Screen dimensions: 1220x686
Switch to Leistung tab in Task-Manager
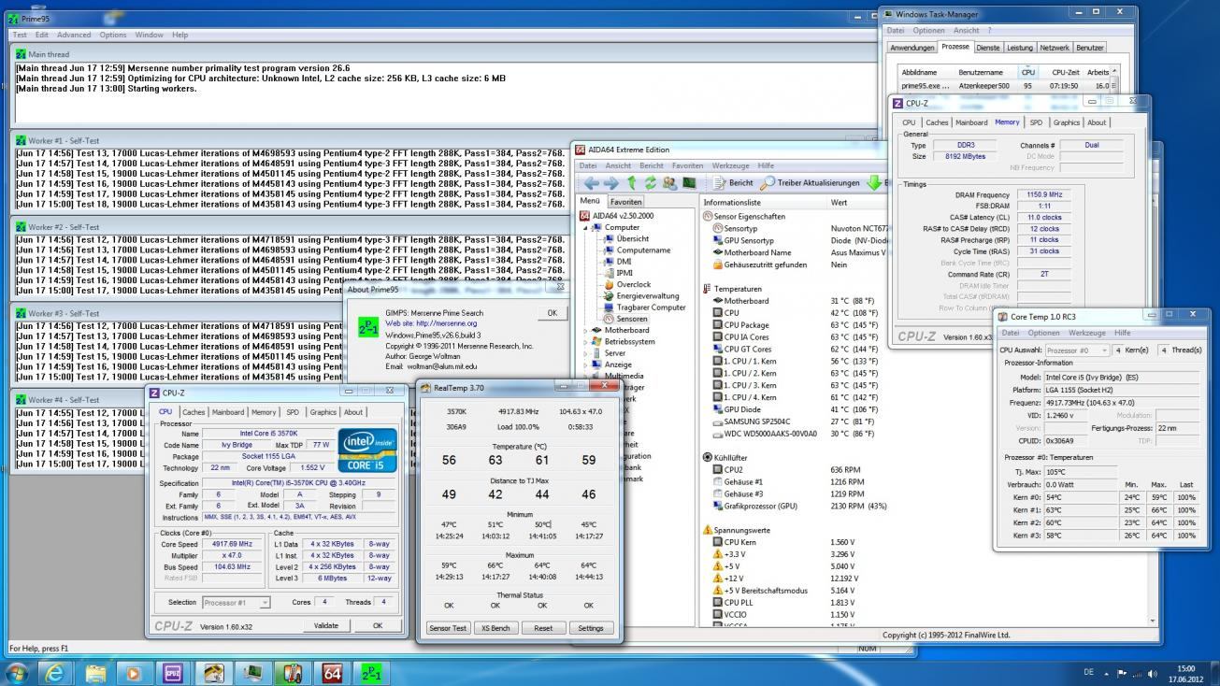point(1019,48)
